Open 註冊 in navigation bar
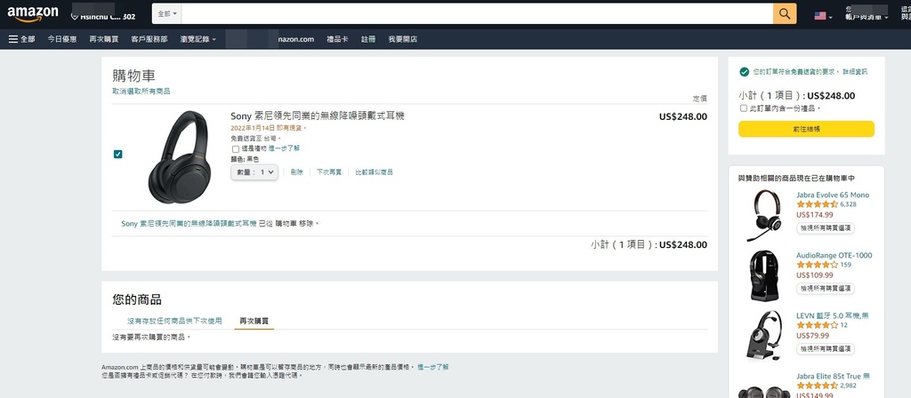The width and height of the screenshot is (911, 398). tap(368, 39)
